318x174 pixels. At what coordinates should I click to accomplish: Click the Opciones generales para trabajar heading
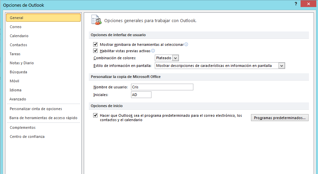click(150, 20)
